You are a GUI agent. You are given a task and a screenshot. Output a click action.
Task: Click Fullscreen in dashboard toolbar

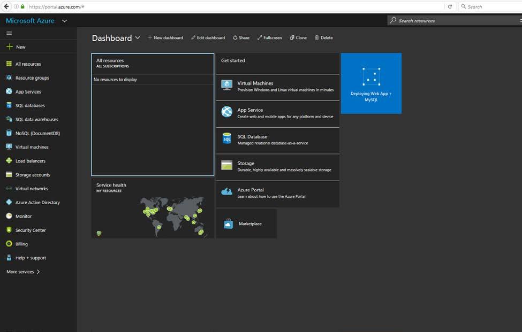point(270,38)
